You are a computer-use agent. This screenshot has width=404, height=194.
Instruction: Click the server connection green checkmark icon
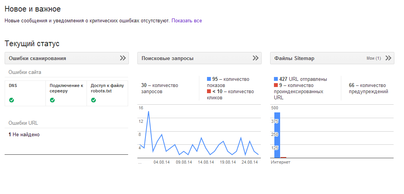[52, 100]
